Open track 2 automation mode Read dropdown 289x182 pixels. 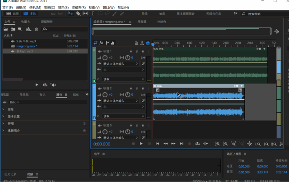pyautogui.click(x=123, y=116)
